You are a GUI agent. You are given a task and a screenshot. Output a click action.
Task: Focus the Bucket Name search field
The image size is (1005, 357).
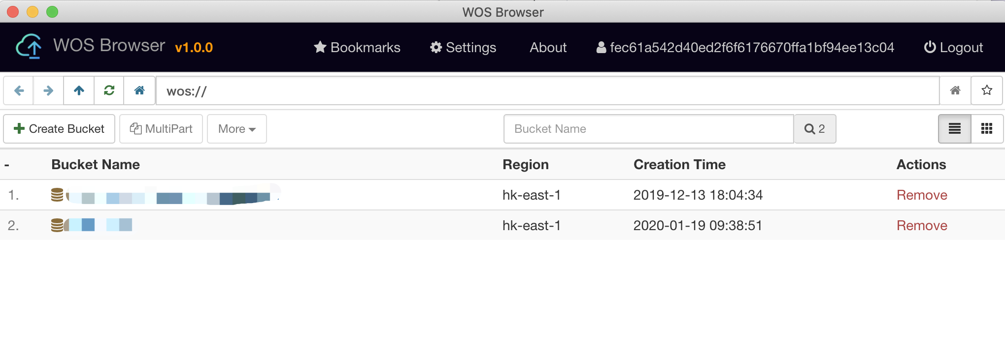(x=649, y=129)
